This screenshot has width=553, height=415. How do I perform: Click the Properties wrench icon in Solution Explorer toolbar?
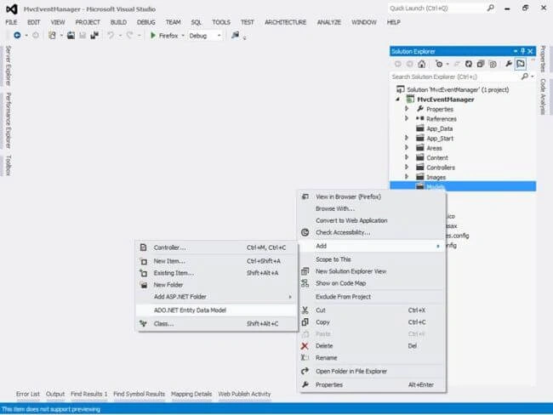coord(509,64)
